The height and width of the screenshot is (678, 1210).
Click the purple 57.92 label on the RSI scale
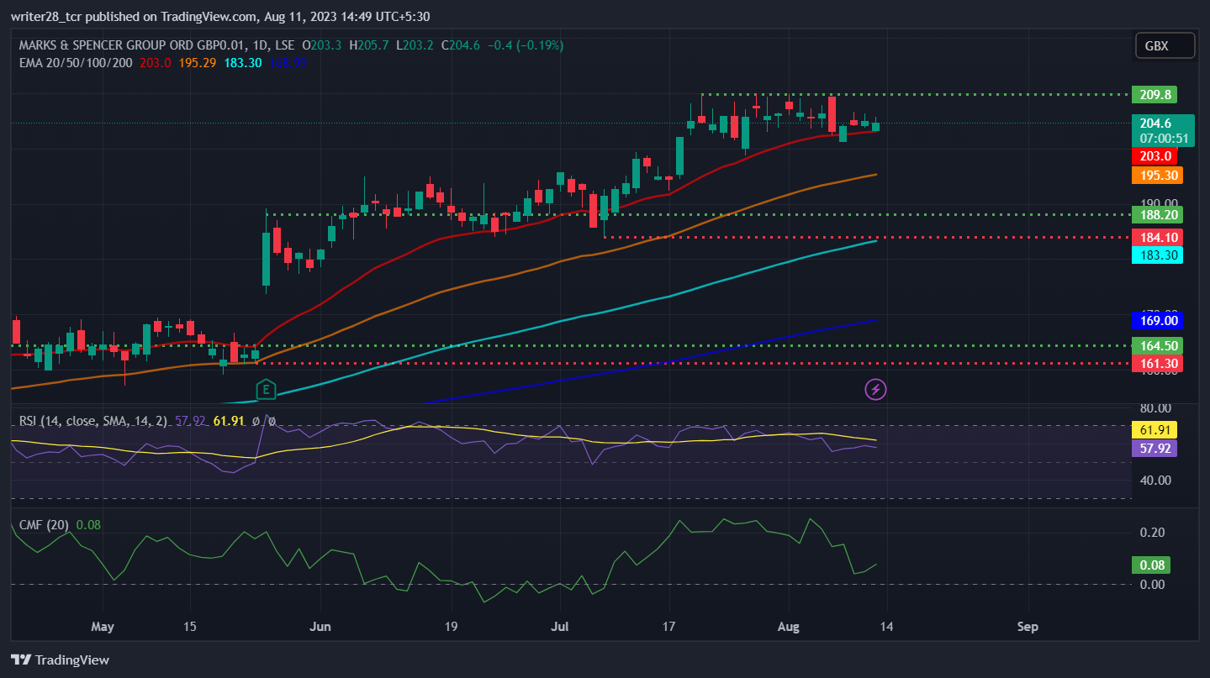point(1154,448)
